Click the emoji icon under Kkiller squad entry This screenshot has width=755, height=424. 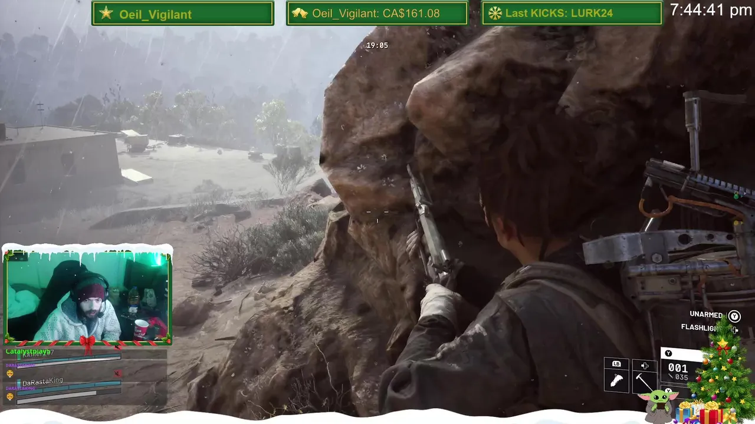coord(9,374)
